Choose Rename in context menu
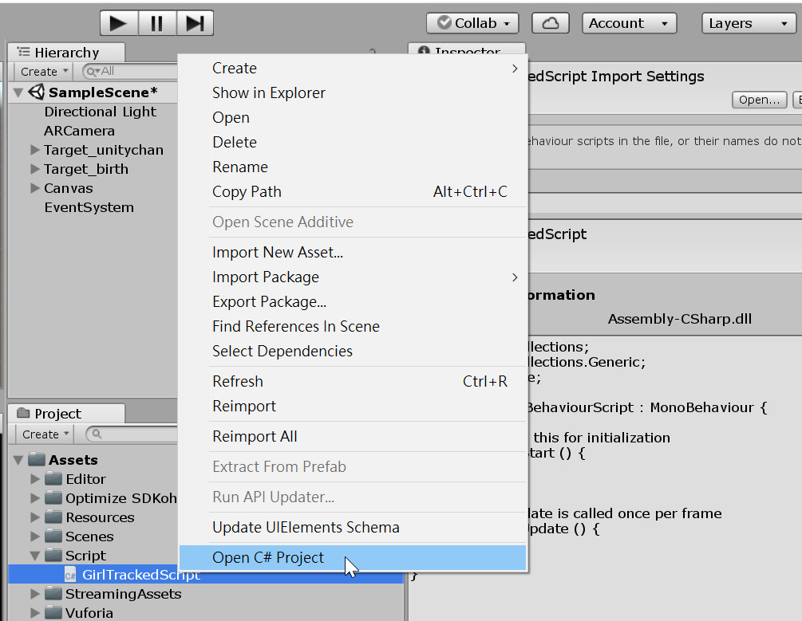Viewport: 802px width, 621px height. pyautogui.click(x=353, y=167)
